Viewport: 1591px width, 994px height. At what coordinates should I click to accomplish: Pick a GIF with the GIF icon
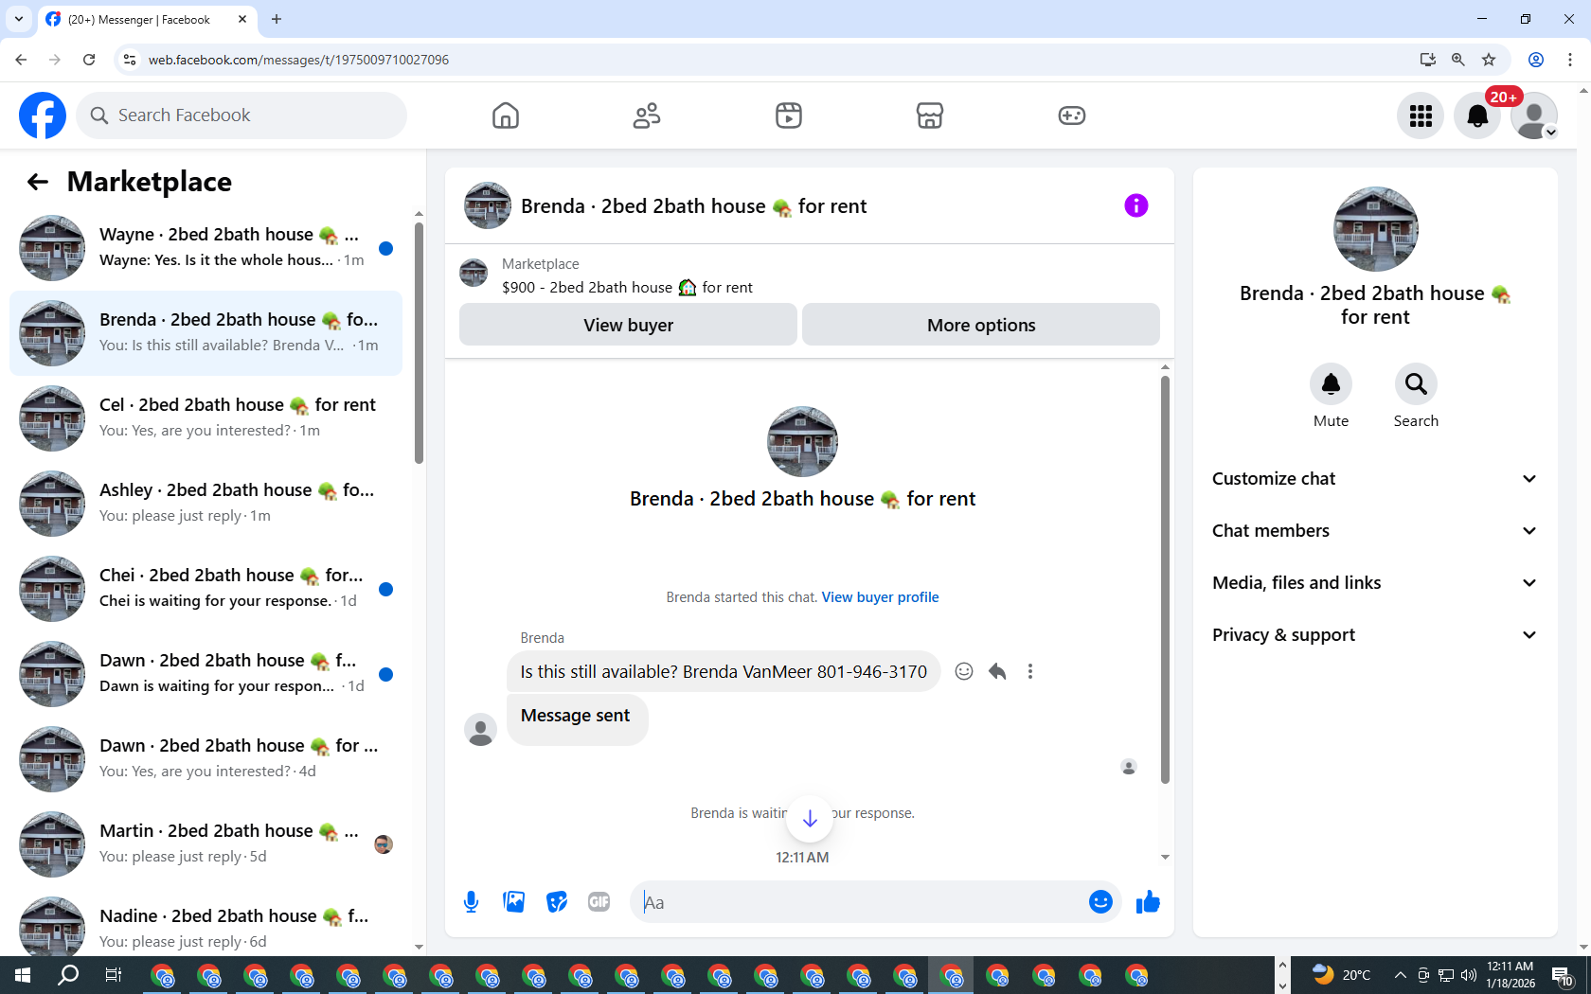599,902
